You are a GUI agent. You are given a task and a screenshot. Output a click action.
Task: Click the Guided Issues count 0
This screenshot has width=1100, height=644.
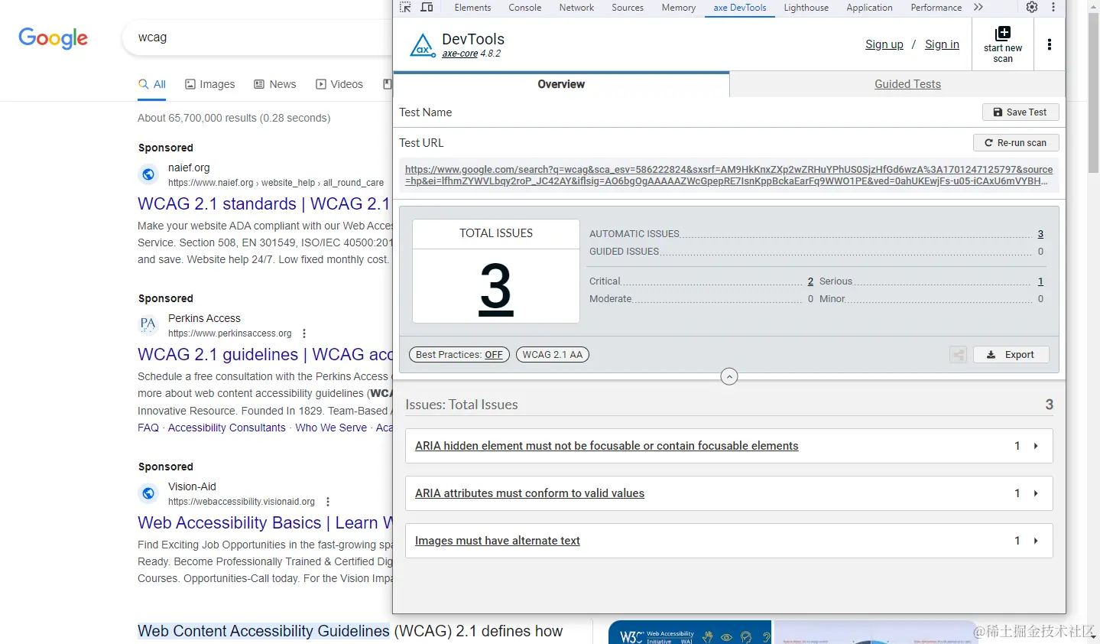[x=1040, y=252]
